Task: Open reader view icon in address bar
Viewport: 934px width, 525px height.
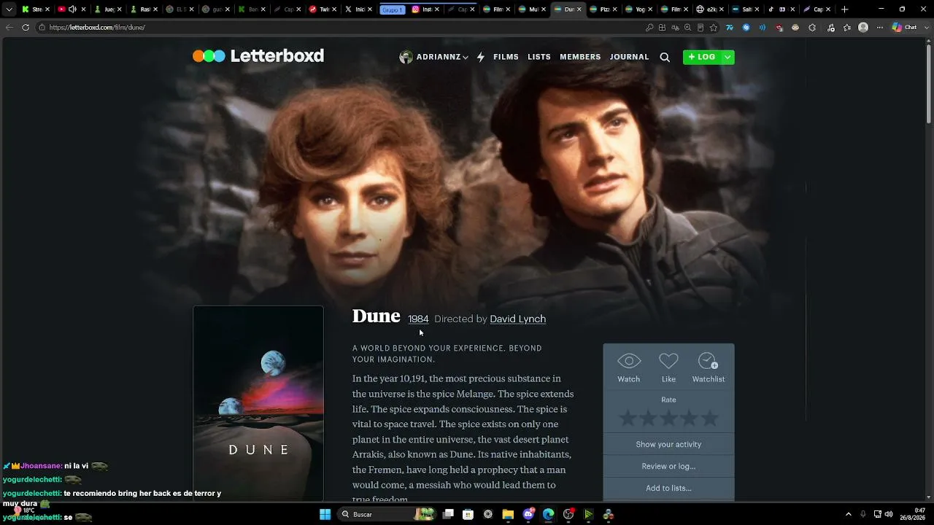Action: point(700,28)
